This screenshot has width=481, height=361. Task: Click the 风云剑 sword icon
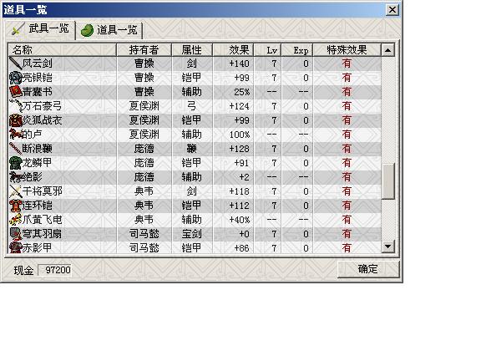pos(15,64)
